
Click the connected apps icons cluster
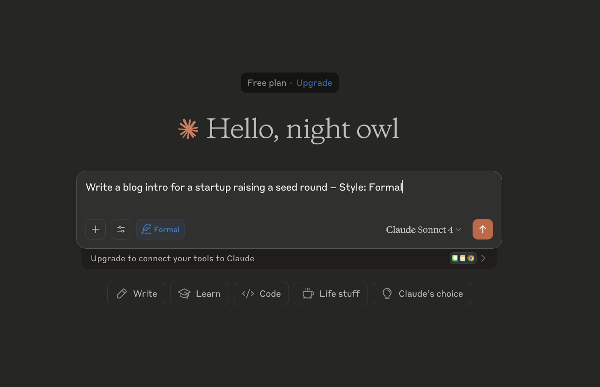(463, 258)
